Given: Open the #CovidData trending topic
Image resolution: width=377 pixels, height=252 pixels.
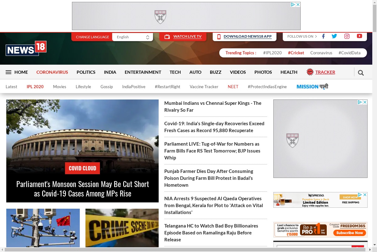Looking at the screenshot, I should pyautogui.click(x=350, y=53).
